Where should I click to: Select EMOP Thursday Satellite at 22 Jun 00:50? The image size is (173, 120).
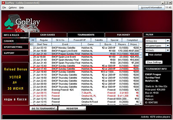pos(84,84)
